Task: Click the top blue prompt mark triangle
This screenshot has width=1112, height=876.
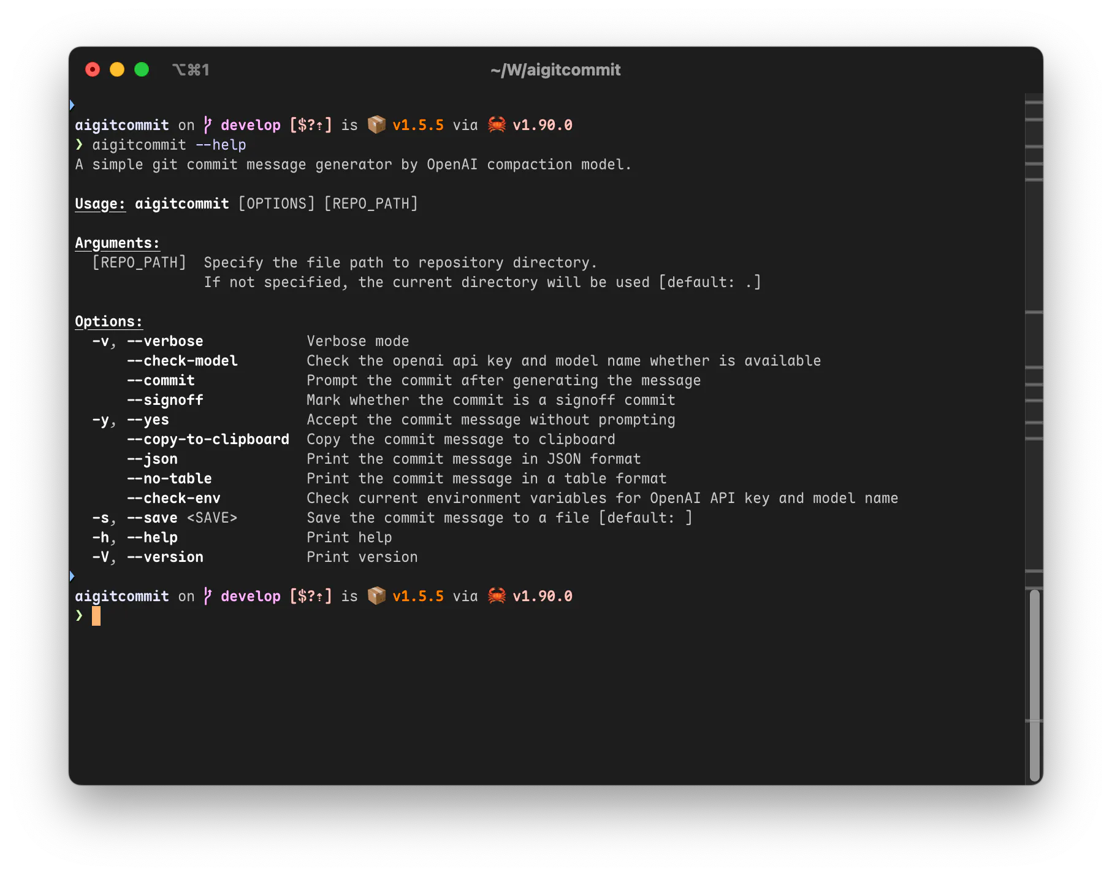Action: [x=72, y=105]
